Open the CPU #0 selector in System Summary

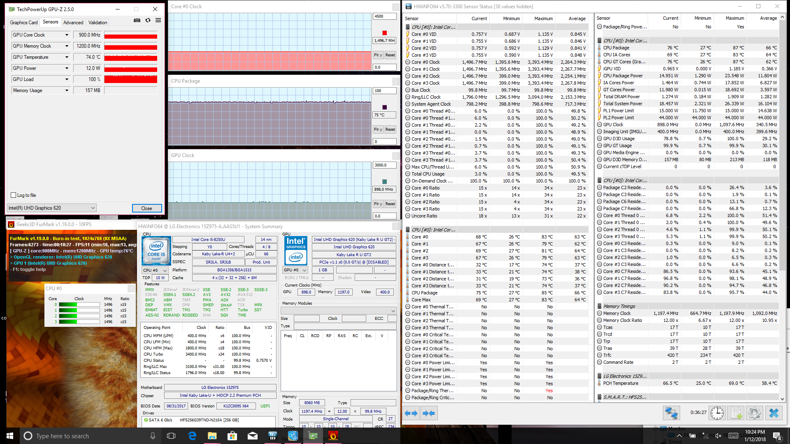click(x=155, y=271)
